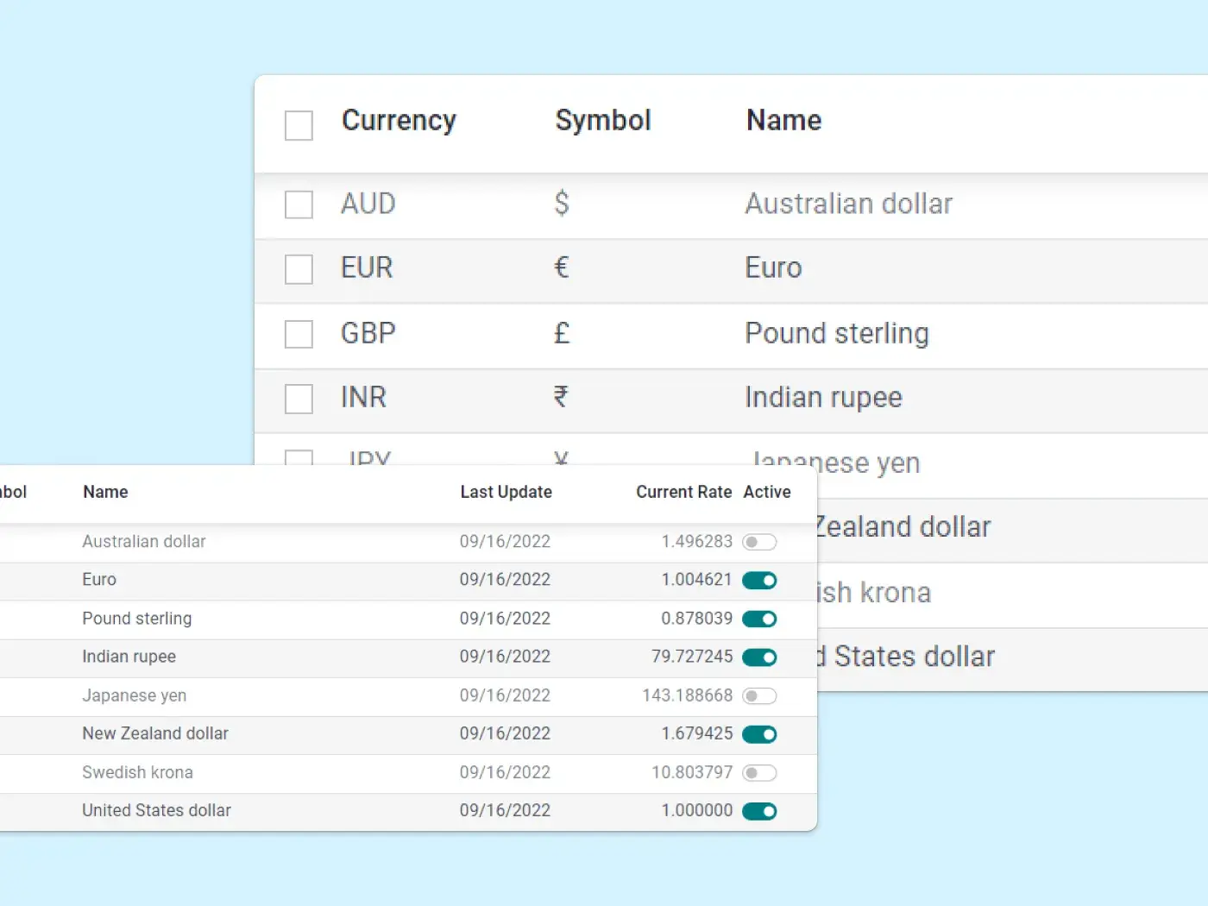Turn off Pound sterling active switch

click(759, 619)
